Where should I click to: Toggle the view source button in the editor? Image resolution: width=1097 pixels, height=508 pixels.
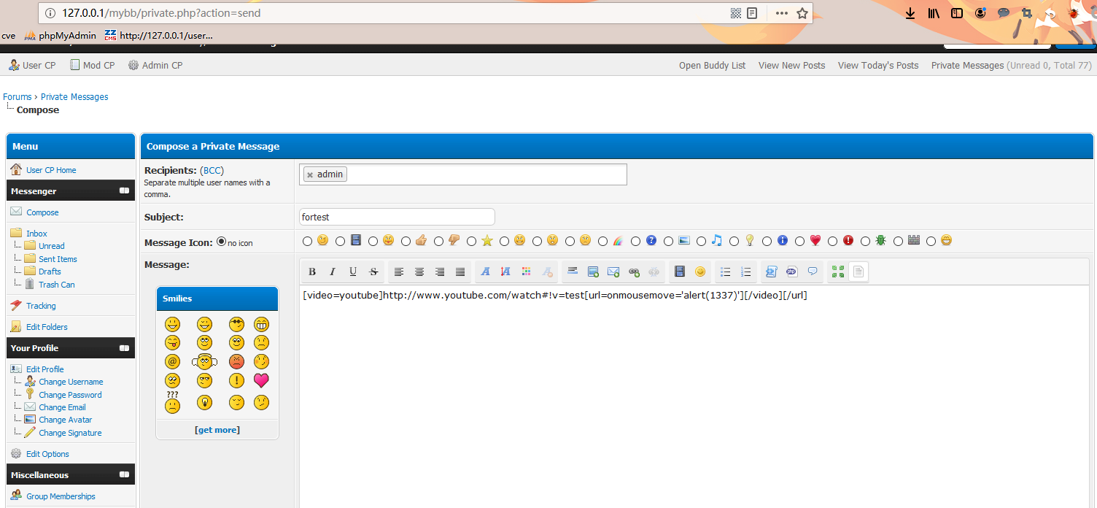[x=858, y=272]
